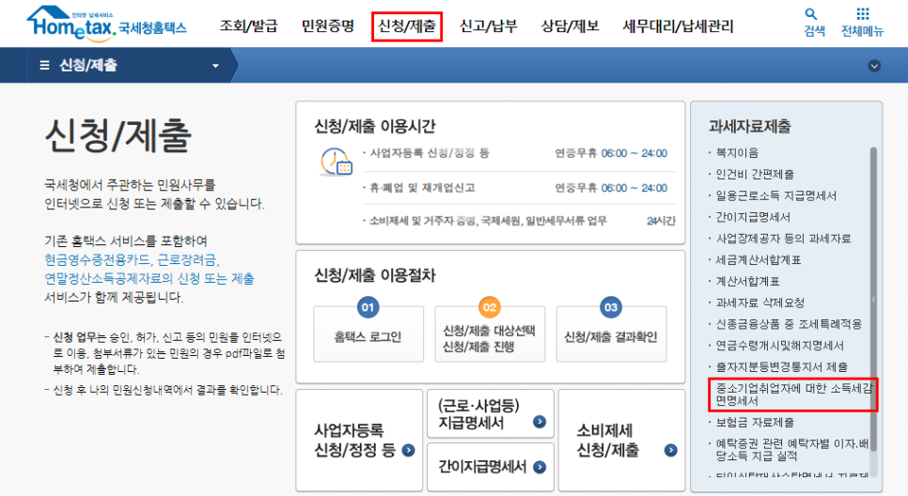Open 민원증명 menu
Image resolution: width=908 pixels, height=496 pixels.
pos(328,26)
